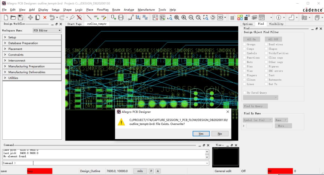Click the Find by Query button

(x=255, y=106)
